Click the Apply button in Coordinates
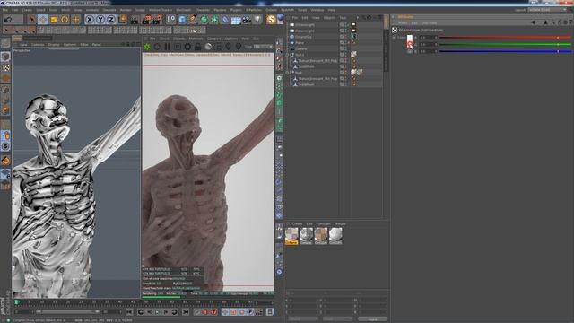The height and width of the screenshot is (323, 574). point(373,319)
